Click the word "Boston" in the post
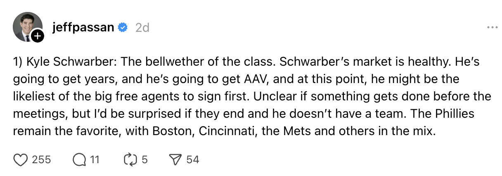This screenshot has width=502, height=176. tap(173, 131)
